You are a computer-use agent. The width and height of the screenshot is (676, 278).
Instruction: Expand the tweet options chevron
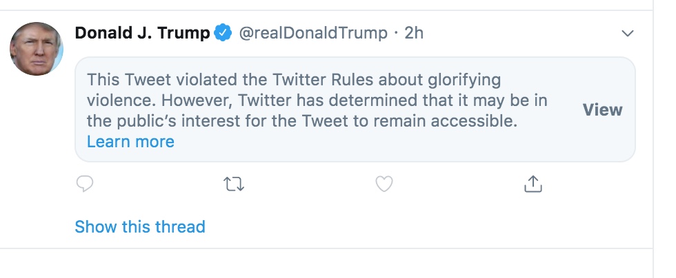tap(628, 33)
